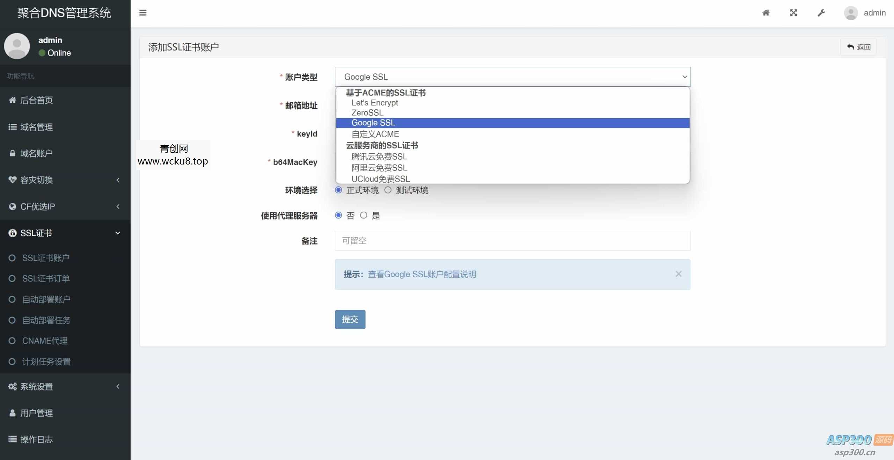Open the wrench settings icon in the header
This screenshot has height=460, width=894.
822,13
